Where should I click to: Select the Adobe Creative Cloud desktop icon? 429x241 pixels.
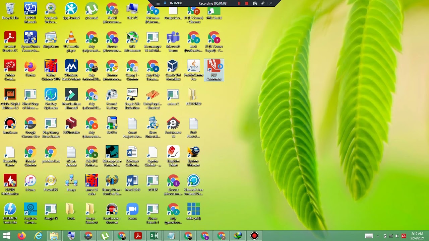point(10,70)
